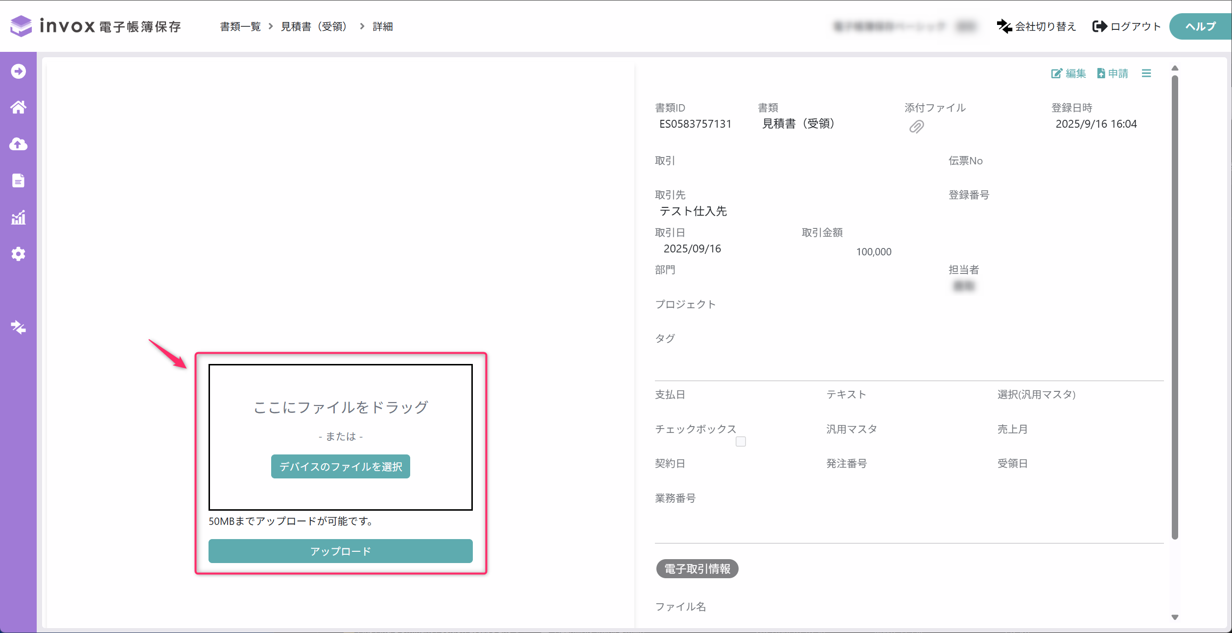
Task: Click the transaction date 2025/09/16
Action: coord(692,249)
